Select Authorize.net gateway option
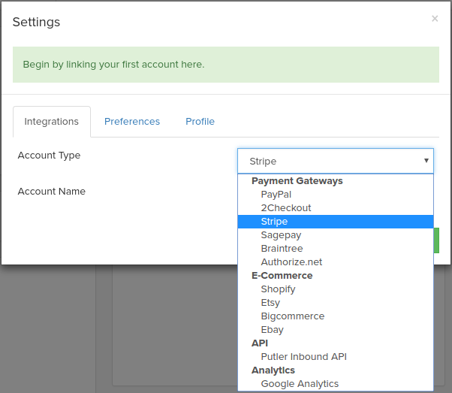This screenshot has height=393, width=452. point(291,262)
